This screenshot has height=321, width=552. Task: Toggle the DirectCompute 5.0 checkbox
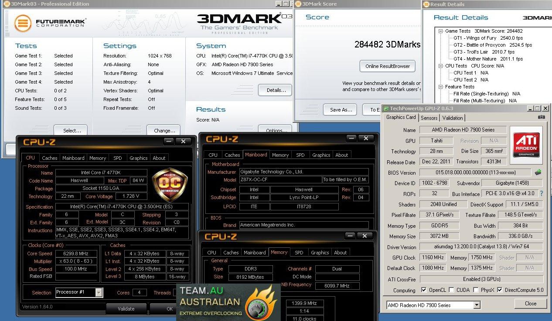[x=500, y=290]
